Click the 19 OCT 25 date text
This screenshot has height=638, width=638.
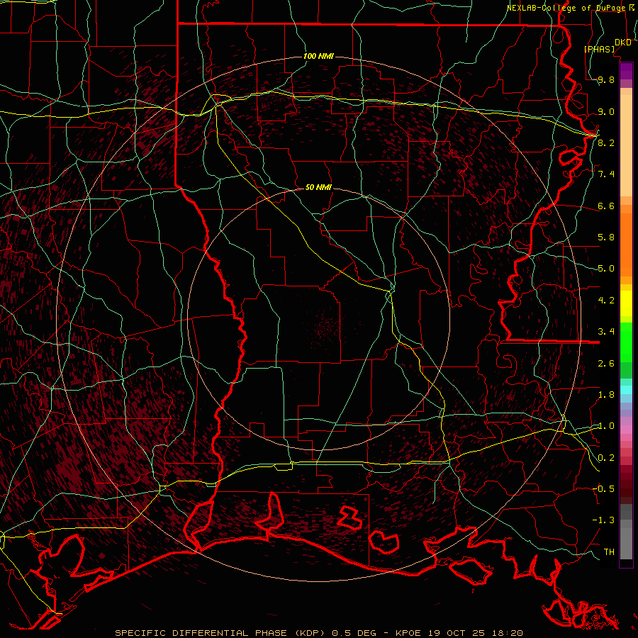[457, 633]
